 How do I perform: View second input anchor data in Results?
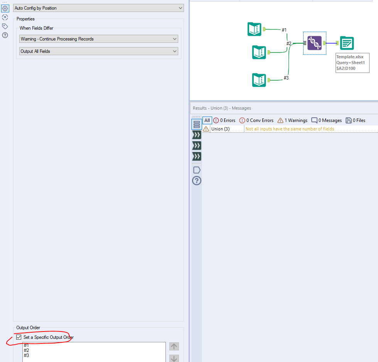(x=197, y=145)
